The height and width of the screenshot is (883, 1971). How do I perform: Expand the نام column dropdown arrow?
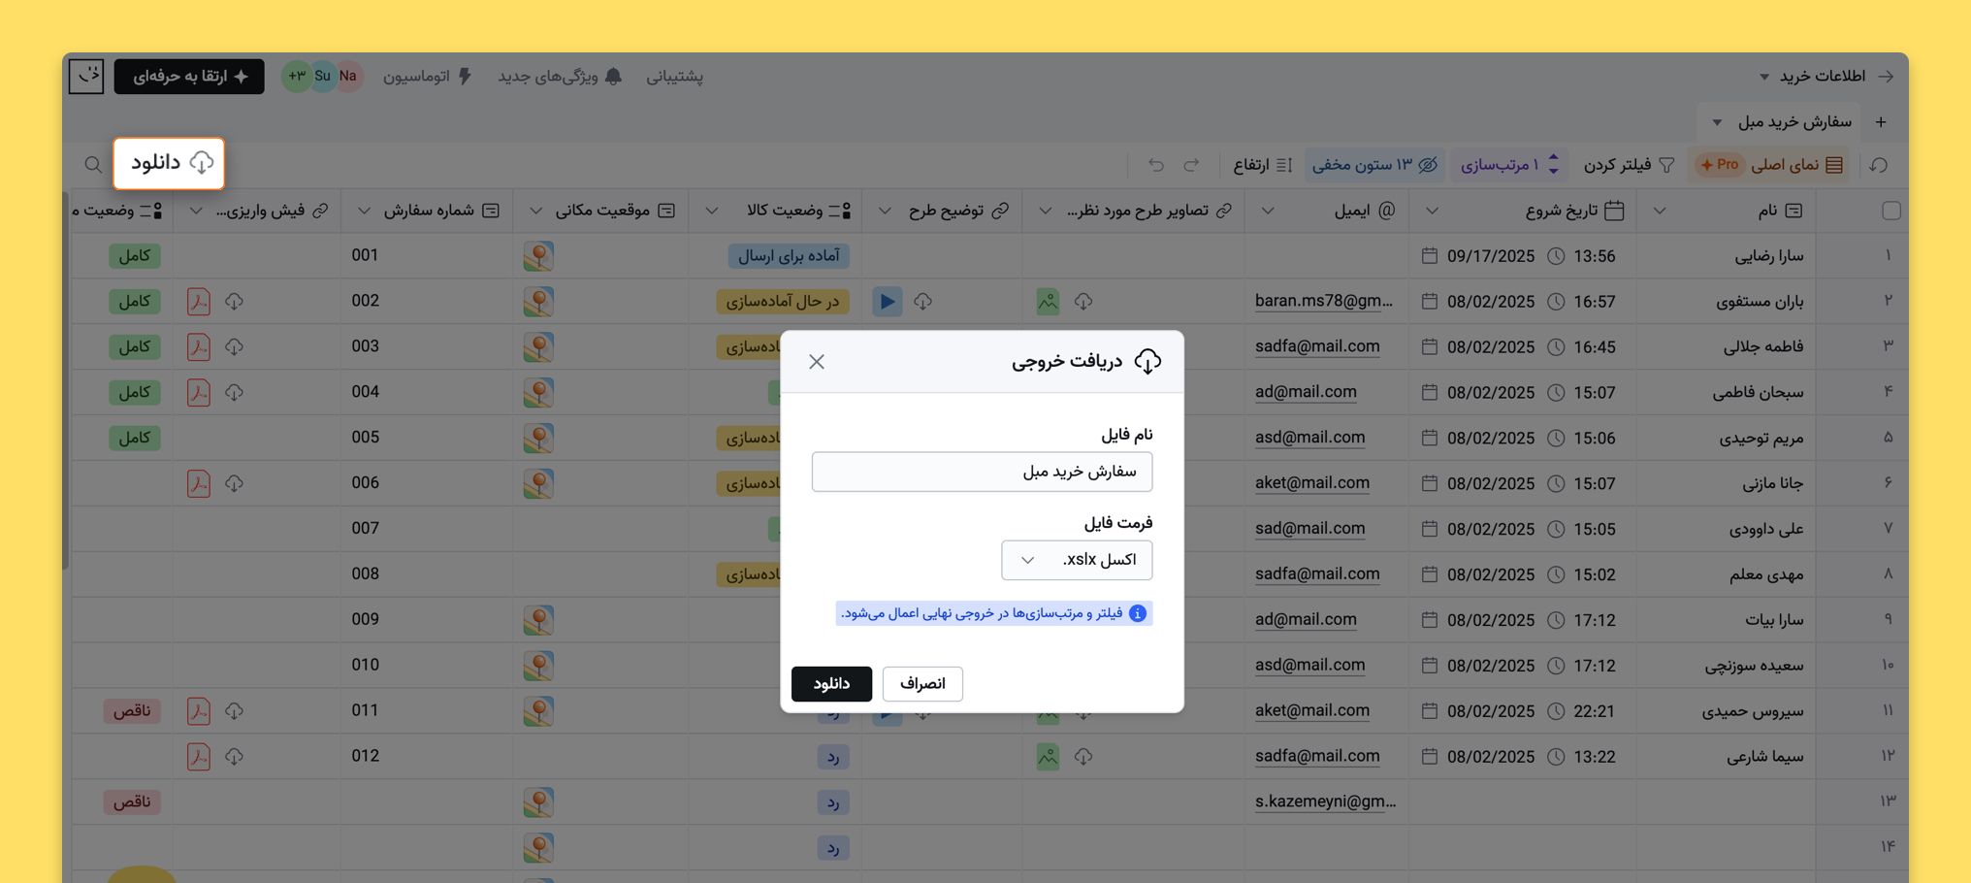coord(1659,211)
